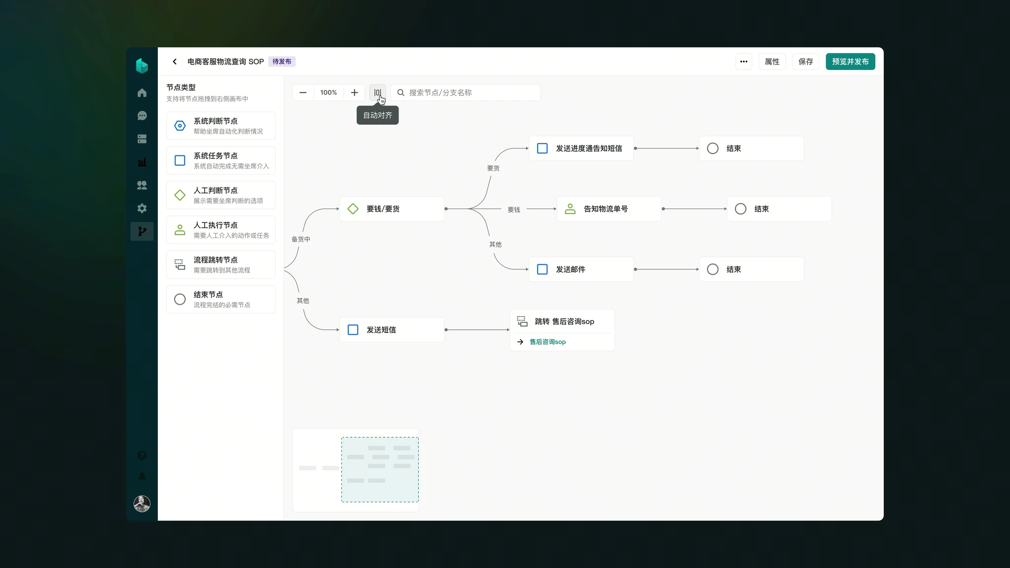Open the 售后咨询sop link
Viewport: 1010px width, 568px height.
(x=547, y=342)
